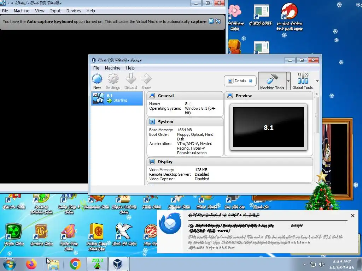The image size is (362, 271).
Task: Open Help menu in the running VM window
Action: tap(91, 11)
